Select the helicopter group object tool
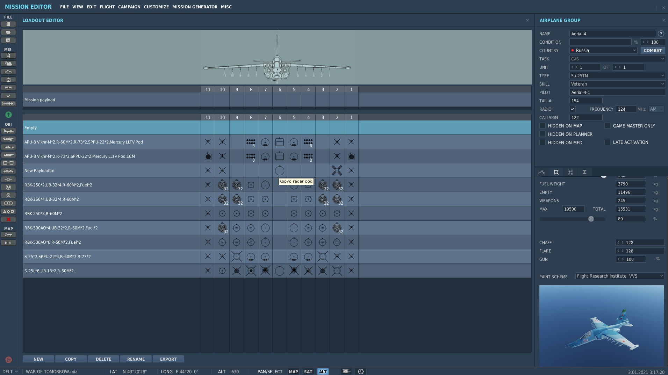 [x=8, y=139]
